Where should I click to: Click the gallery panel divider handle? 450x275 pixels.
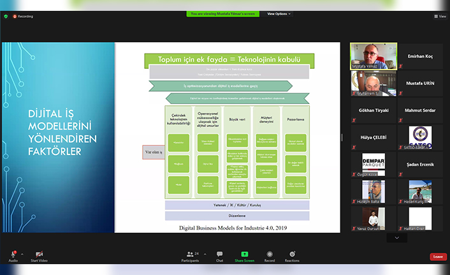[342, 137]
